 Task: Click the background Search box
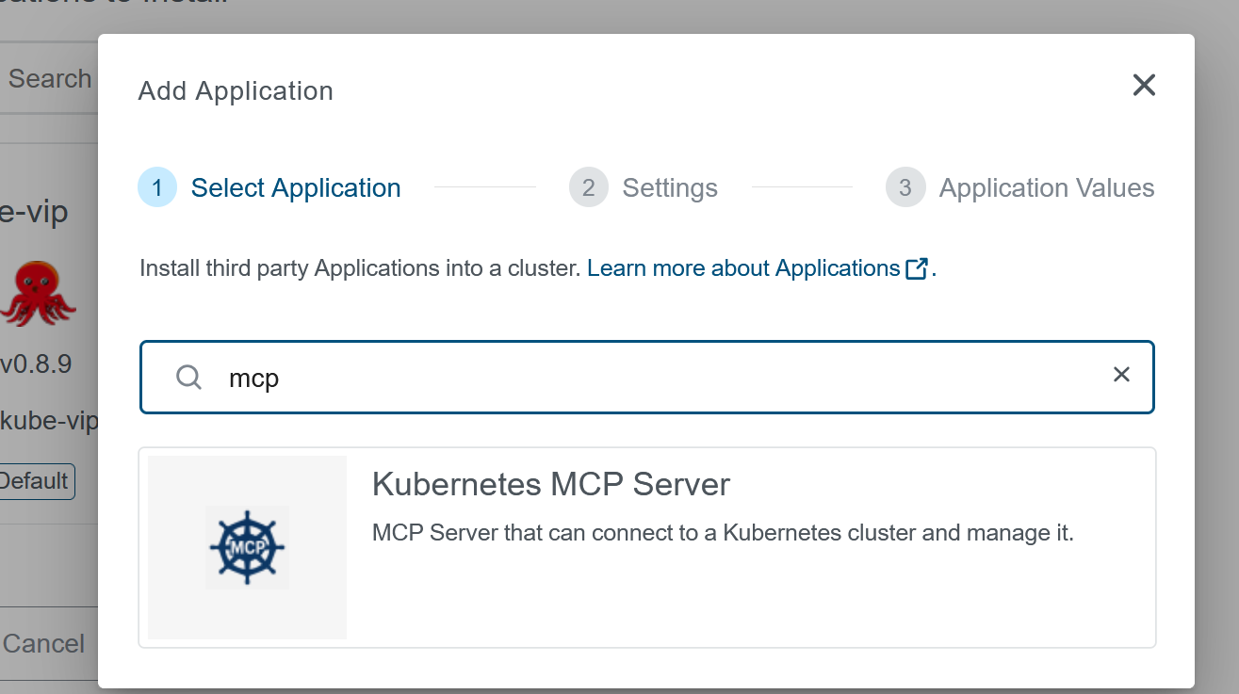[49, 79]
